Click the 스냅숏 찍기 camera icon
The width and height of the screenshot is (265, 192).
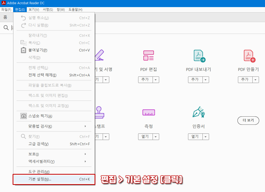point(24,116)
